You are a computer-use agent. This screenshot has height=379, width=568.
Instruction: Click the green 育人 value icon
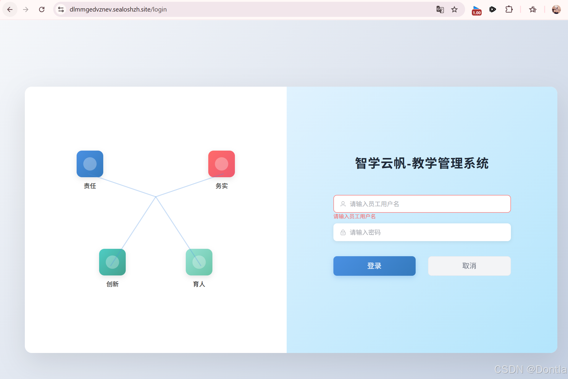tap(199, 262)
